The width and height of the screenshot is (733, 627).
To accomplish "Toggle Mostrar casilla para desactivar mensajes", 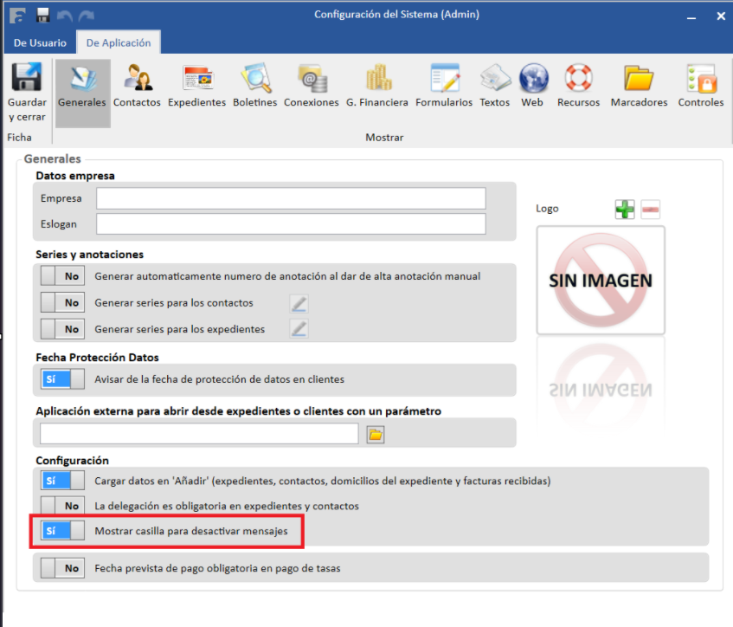I will pyautogui.click(x=63, y=530).
